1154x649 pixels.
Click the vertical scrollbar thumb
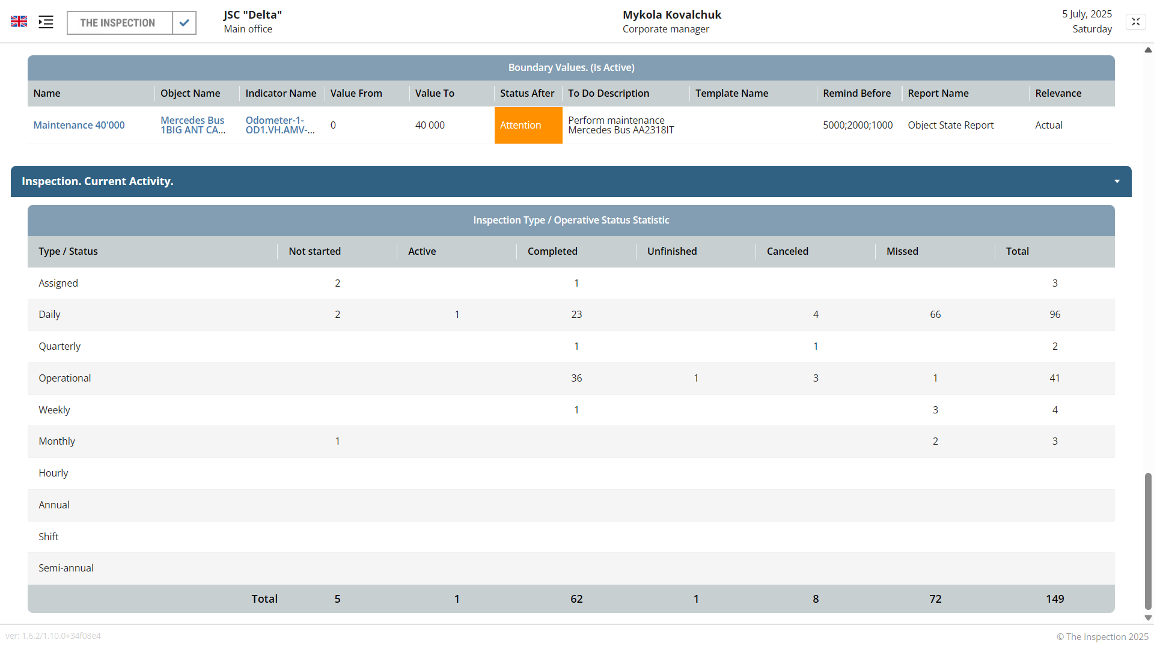[1149, 541]
